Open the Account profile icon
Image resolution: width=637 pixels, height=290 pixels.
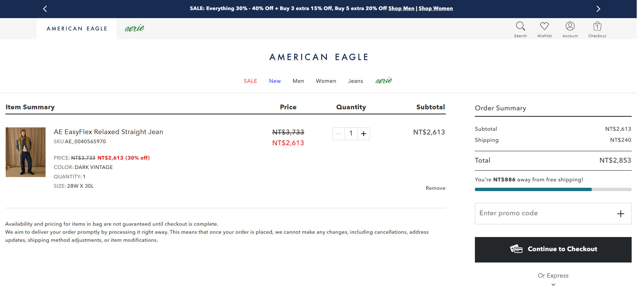click(x=570, y=26)
